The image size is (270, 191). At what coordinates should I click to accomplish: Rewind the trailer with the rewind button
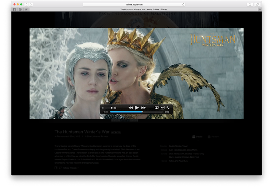click(131, 108)
